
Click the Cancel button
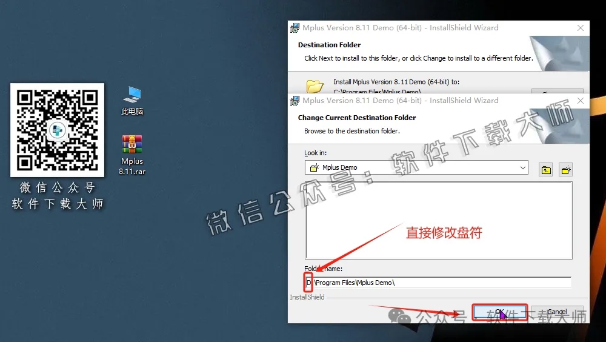[557, 312]
